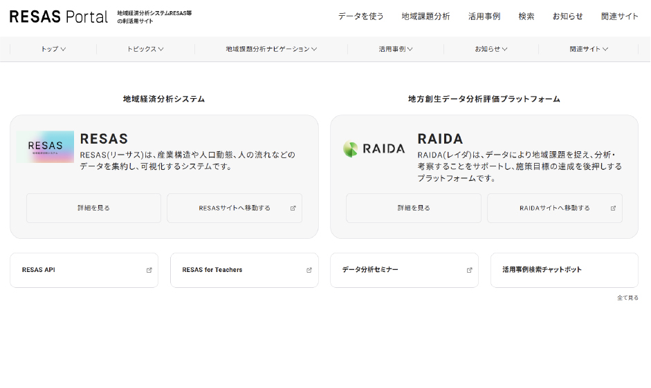
Task: Click external link icon on RESASサイトへ移動する
Action: point(293,208)
